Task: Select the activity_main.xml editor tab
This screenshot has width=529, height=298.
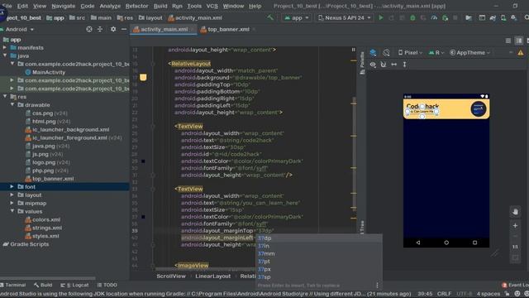Action: tap(164, 30)
